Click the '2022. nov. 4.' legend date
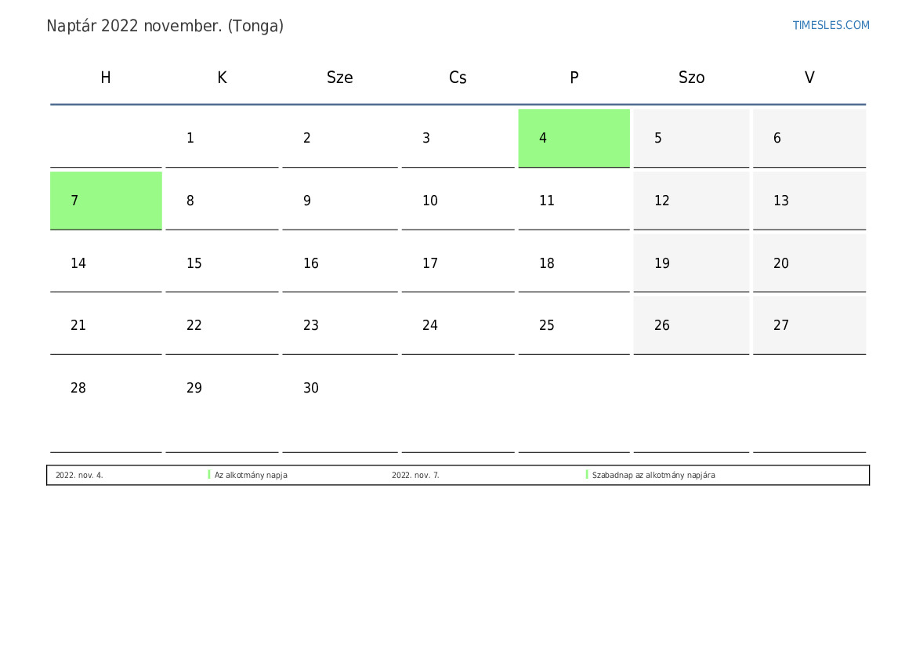 79,475
